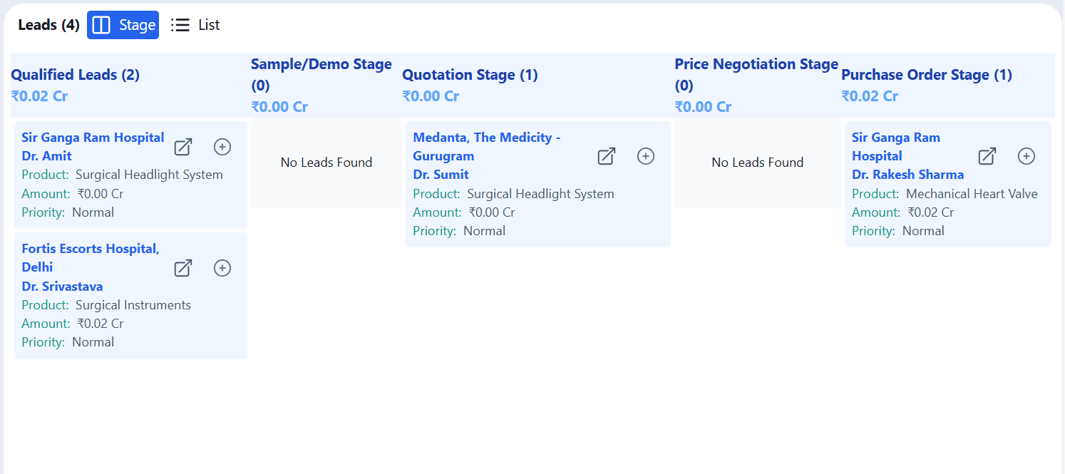Select the Qualified Leads (2) column header
1065x474 pixels.
tap(76, 75)
